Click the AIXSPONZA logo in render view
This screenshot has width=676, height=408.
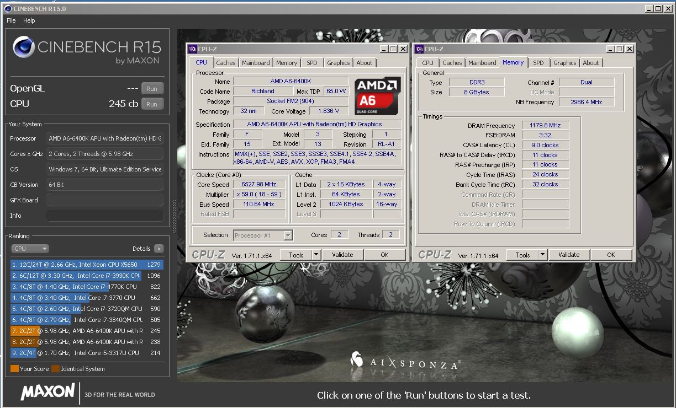pos(406,362)
